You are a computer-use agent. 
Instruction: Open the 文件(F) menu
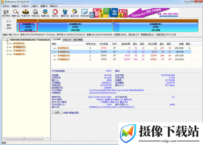click(6, 6)
